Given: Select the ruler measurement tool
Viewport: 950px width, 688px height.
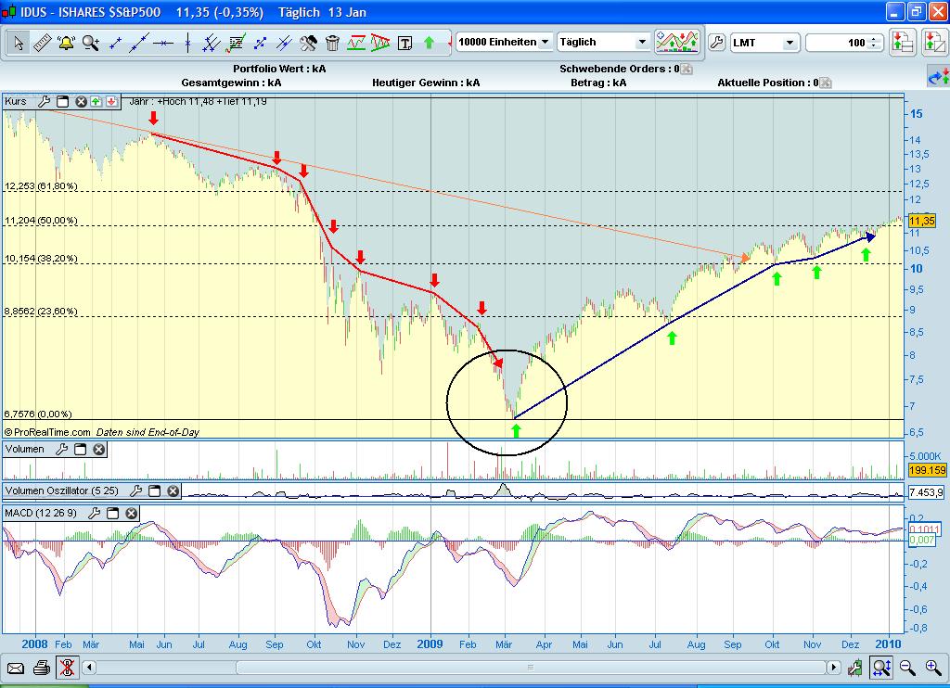Looking at the screenshot, I should [43, 43].
